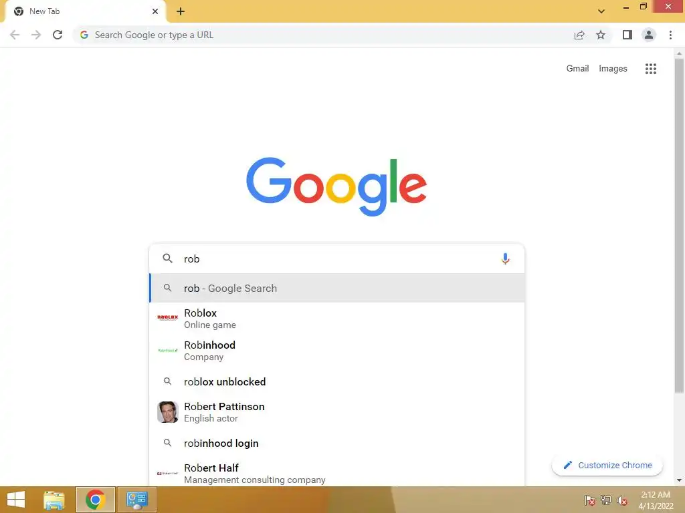
Task: Click the network tray icon
Action: pos(605,500)
